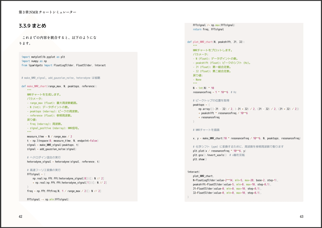The width and height of the screenshot is (322, 228).
Task: Click the docstring line 'NMRチャートを生成します。'
Action: point(44,95)
